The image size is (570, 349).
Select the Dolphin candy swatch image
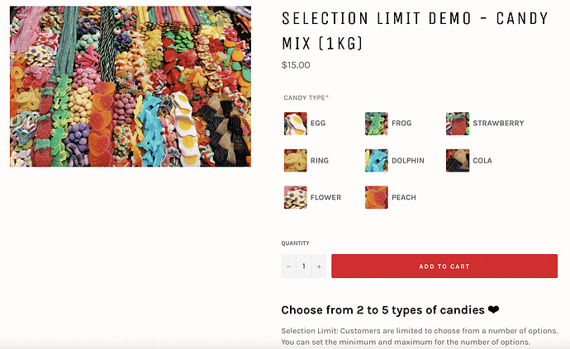pos(376,161)
